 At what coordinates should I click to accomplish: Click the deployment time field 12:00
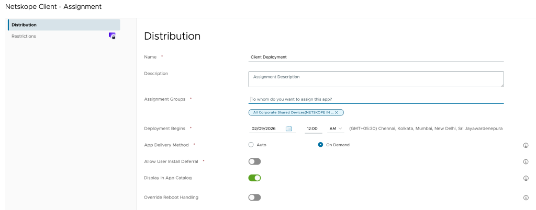tap(313, 129)
